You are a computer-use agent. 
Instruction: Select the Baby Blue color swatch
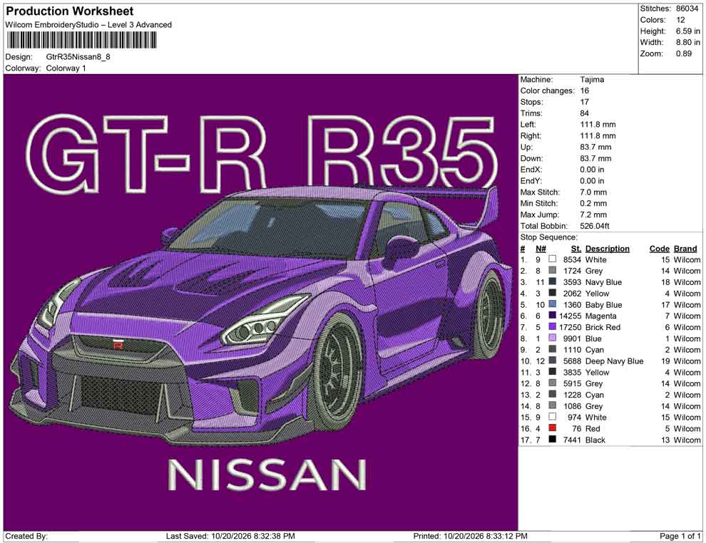(553, 304)
